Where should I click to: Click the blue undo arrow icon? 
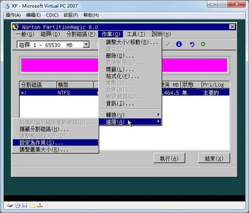point(192,44)
